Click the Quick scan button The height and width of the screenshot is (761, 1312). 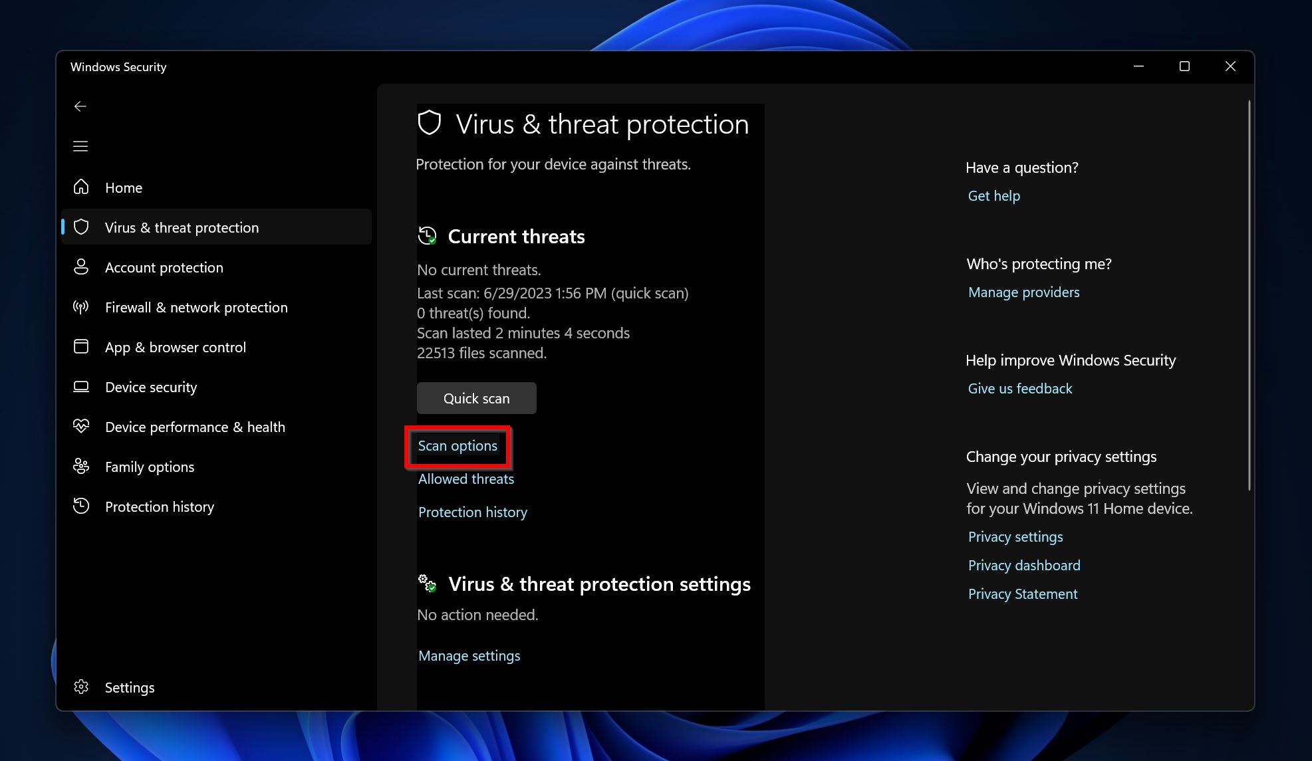pyautogui.click(x=477, y=397)
